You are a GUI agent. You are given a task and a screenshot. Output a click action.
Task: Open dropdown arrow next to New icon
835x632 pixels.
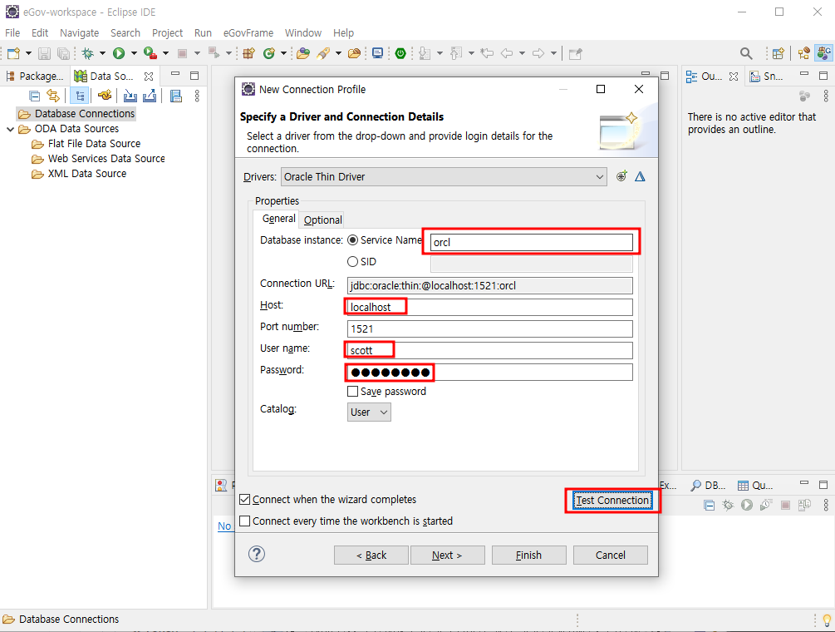pos(28,53)
